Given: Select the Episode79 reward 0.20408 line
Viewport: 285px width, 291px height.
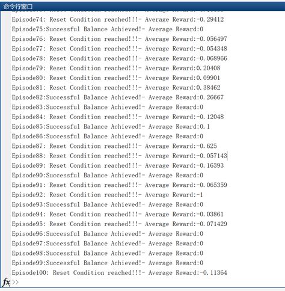Looking at the screenshot, I should (x=116, y=68).
